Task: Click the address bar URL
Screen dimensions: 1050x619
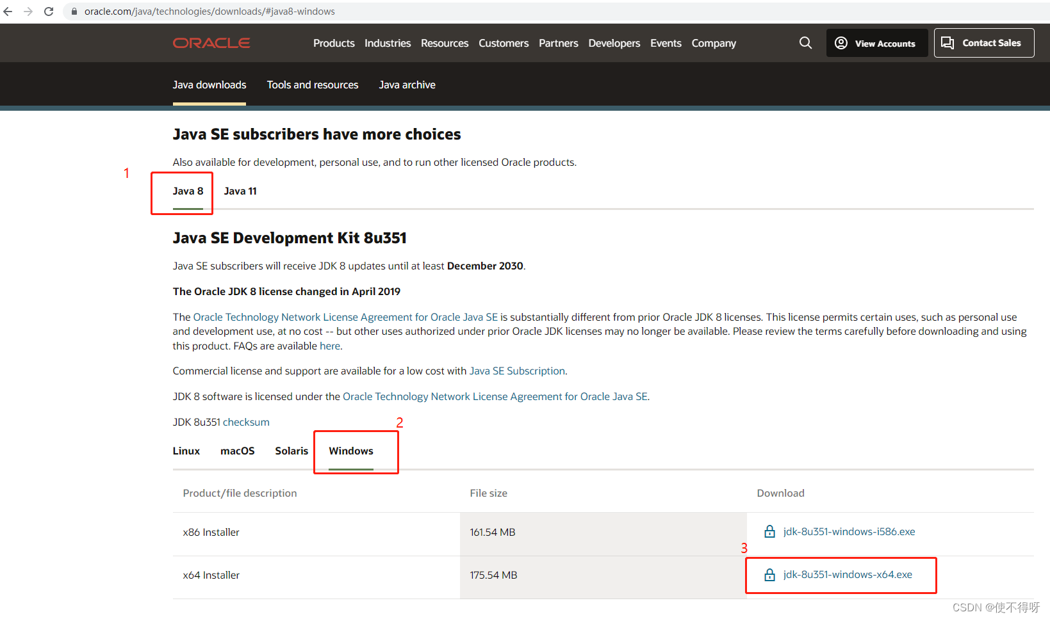Action: 209,12
